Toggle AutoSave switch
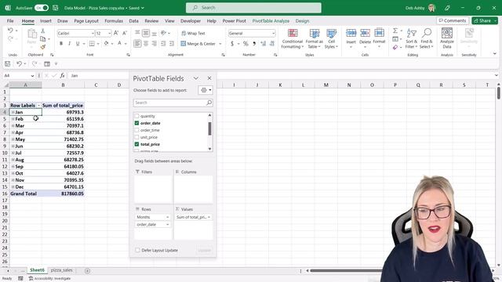 point(42,8)
